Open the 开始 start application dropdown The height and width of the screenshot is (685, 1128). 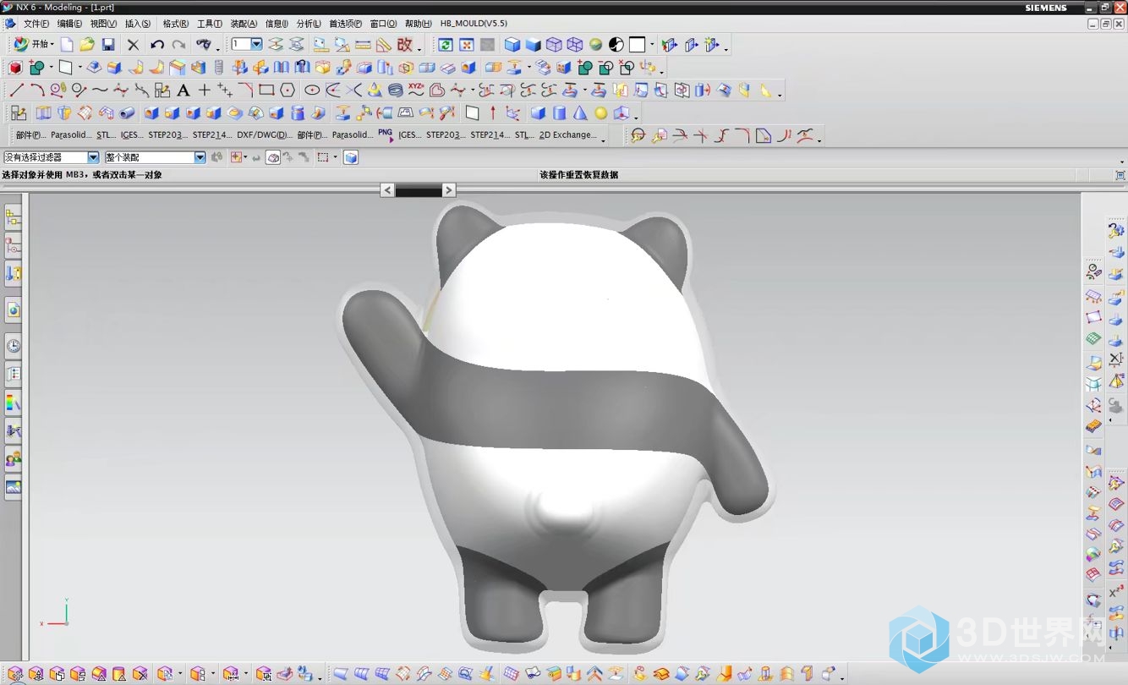(x=34, y=45)
